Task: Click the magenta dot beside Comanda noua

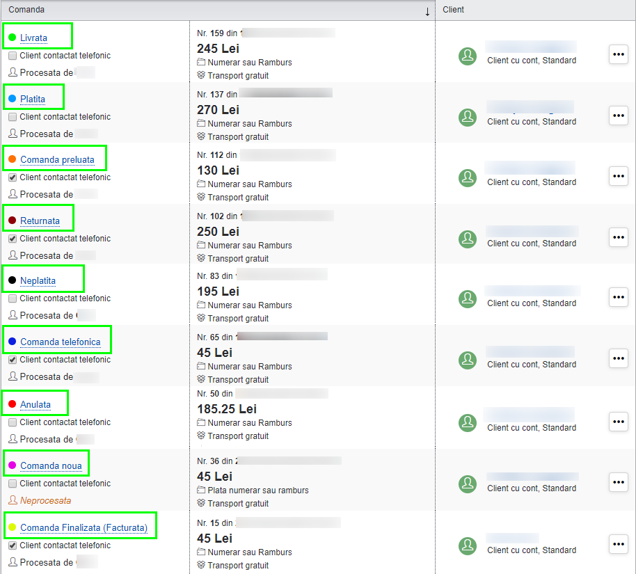Action: (12, 465)
